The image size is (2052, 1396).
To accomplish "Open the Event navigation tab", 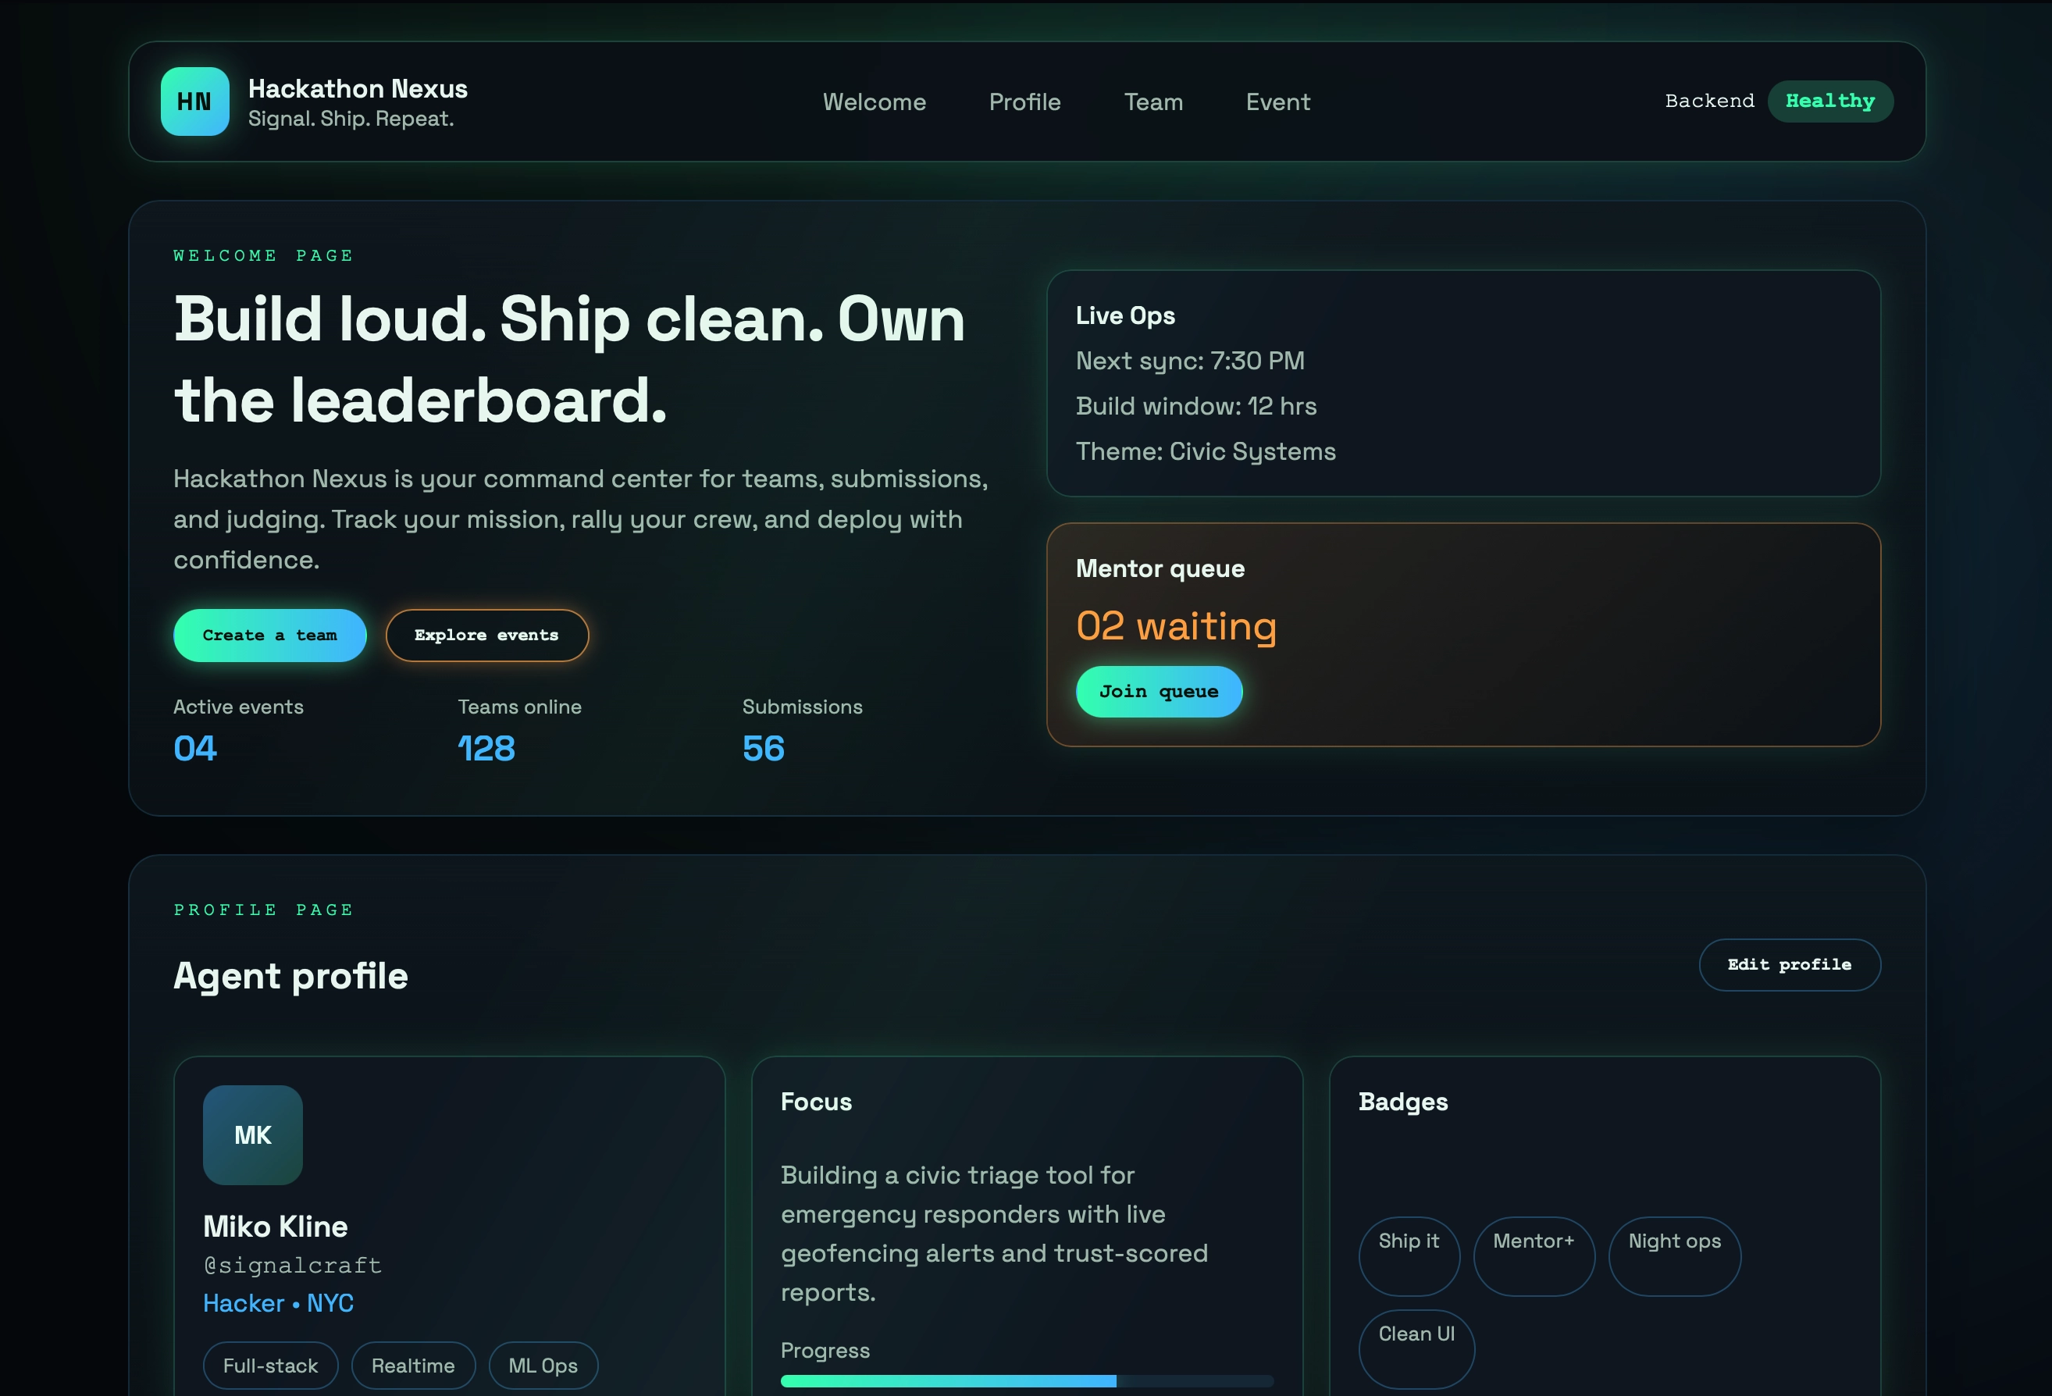I will click(x=1277, y=101).
